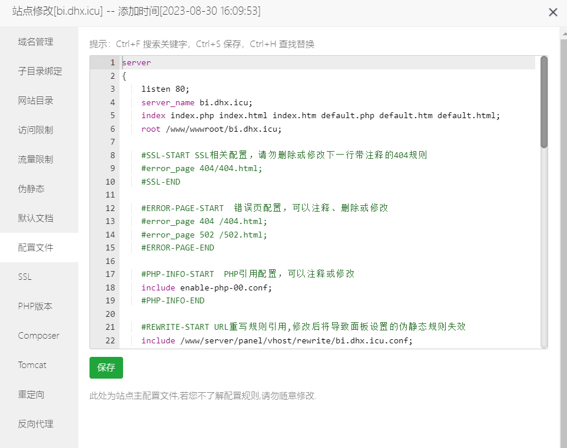
Task: Open the 域名管理 tab
Action: pos(39,42)
